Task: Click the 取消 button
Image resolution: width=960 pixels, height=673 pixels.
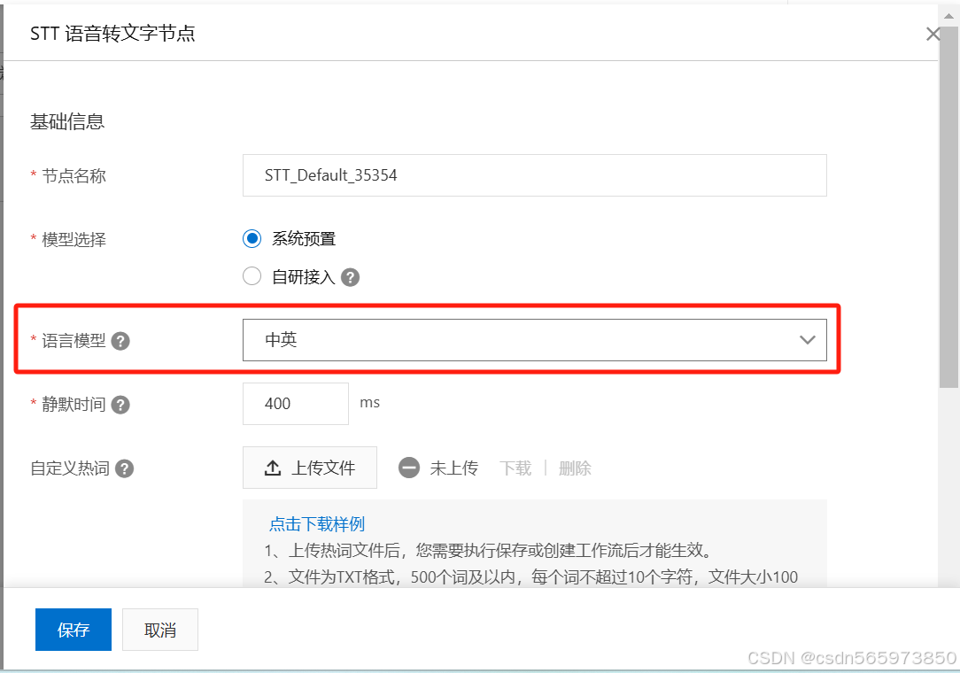Action: 160,630
